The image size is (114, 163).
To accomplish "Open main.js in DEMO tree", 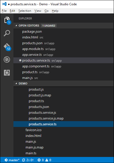I will (x=63, y=141).
